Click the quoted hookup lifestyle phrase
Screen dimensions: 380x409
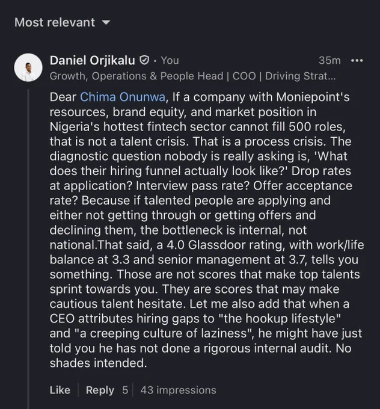[x=280, y=319]
